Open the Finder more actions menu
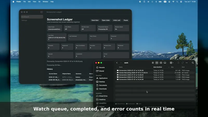Viewport: 208px width, 117px height. [x=187, y=63]
